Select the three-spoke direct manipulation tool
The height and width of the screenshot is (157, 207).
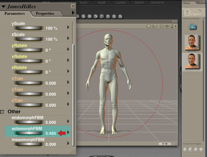(x=120, y=16)
